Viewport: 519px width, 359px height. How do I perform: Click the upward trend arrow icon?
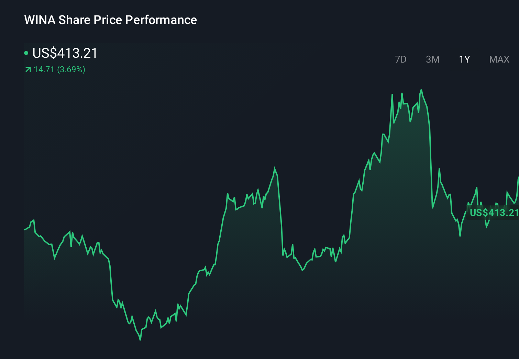pyautogui.click(x=27, y=69)
